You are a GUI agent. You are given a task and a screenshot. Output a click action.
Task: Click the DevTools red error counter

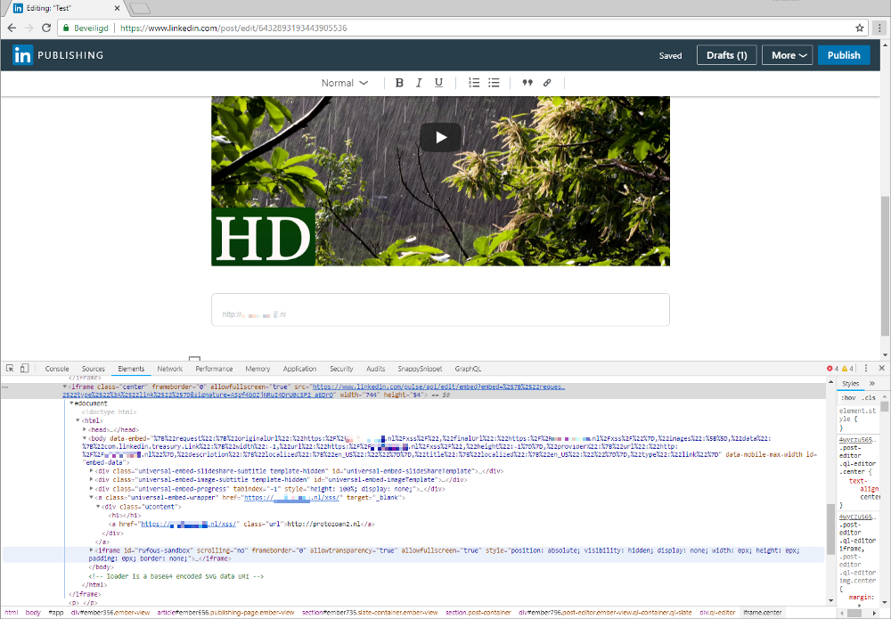tap(832, 369)
